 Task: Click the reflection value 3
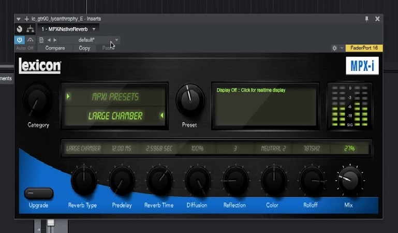point(235,149)
